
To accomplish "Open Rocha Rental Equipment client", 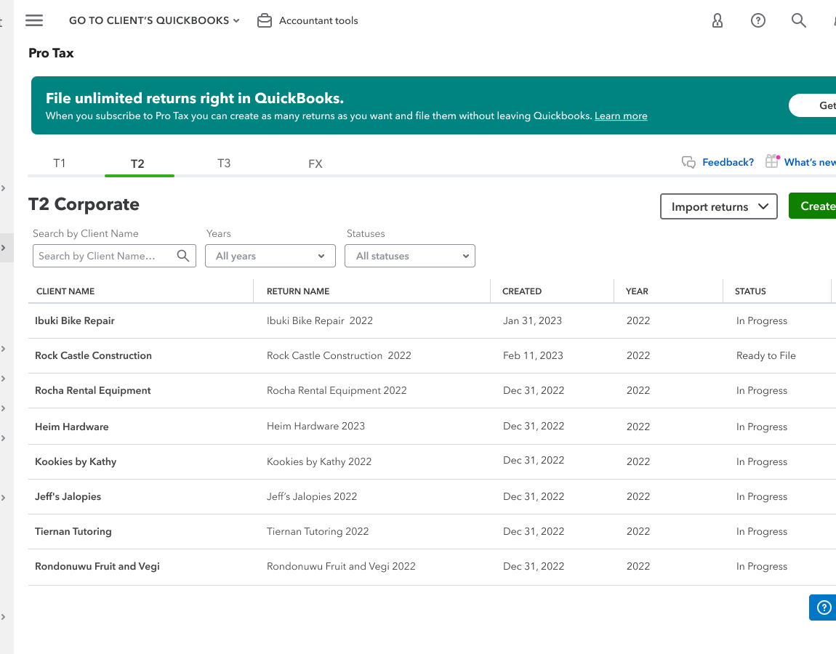I will [x=93, y=391].
